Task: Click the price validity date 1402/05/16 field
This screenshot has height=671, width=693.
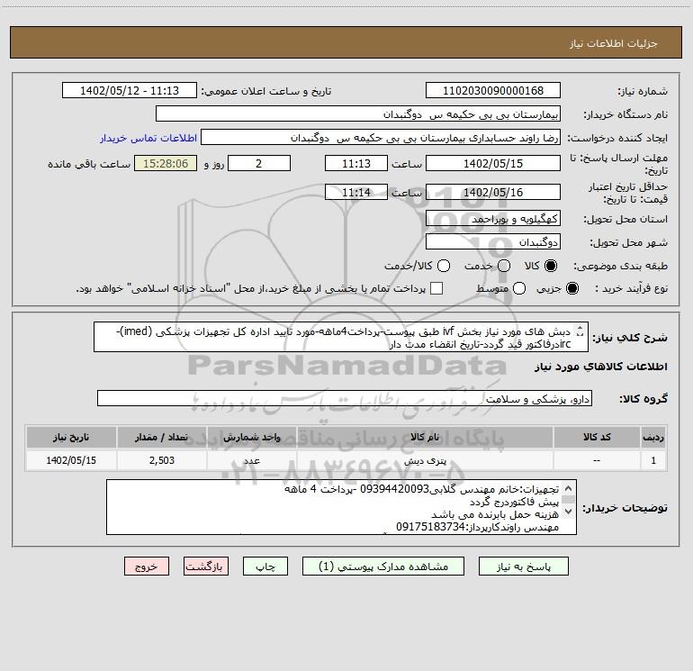Action: click(493, 193)
